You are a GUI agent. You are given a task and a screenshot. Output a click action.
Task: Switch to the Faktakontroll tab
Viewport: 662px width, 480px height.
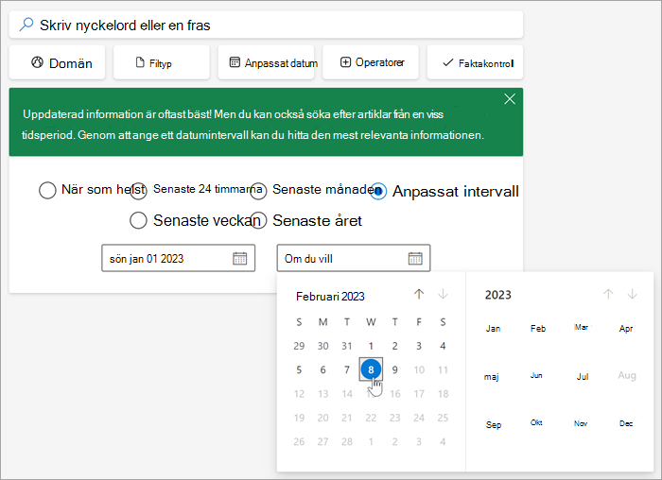pyautogui.click(x=475, y=62)
